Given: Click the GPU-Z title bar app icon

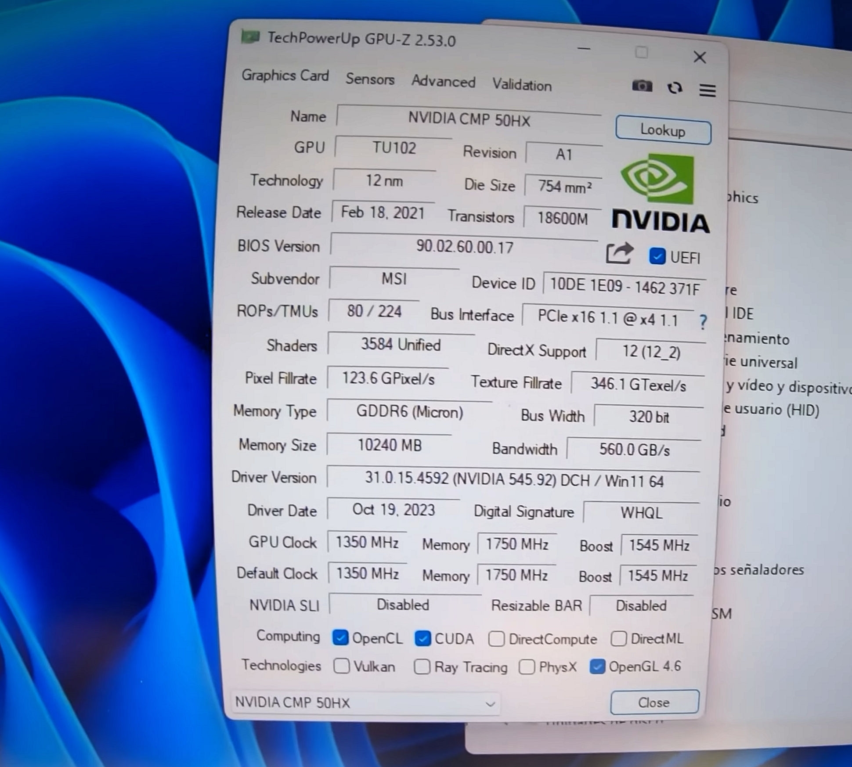Looking at the screenshot, I should [251, 37].
